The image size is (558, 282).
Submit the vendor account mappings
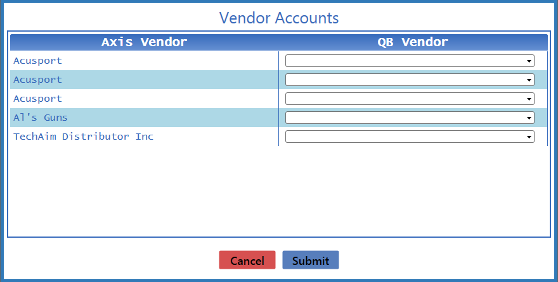[x=311, y=260]
